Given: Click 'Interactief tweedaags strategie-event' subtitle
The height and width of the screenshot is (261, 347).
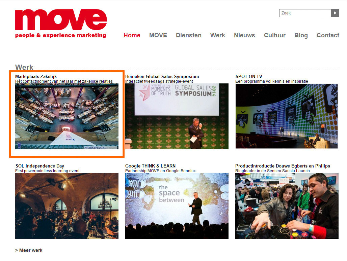Looking at the screenshot, I should (159, 81).
